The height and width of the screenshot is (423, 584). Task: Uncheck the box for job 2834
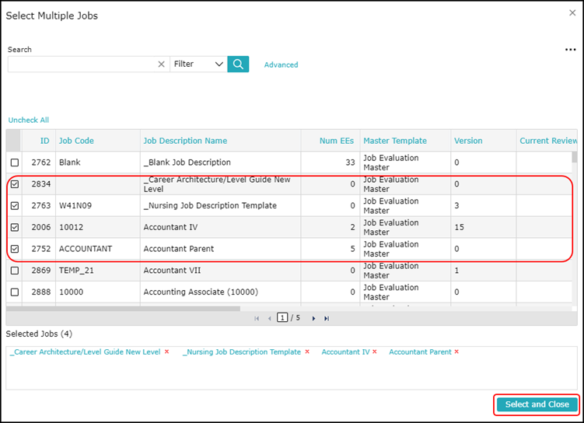click(15, 184)
